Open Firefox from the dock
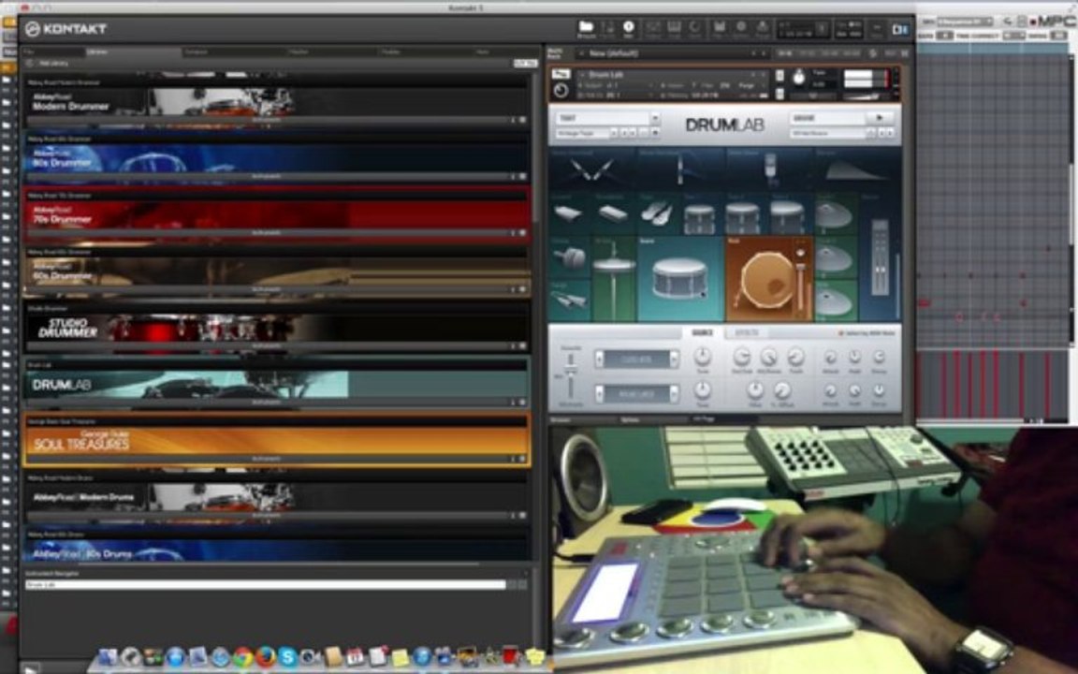Viewport: 1078px width, 674px height. point(265,657)
